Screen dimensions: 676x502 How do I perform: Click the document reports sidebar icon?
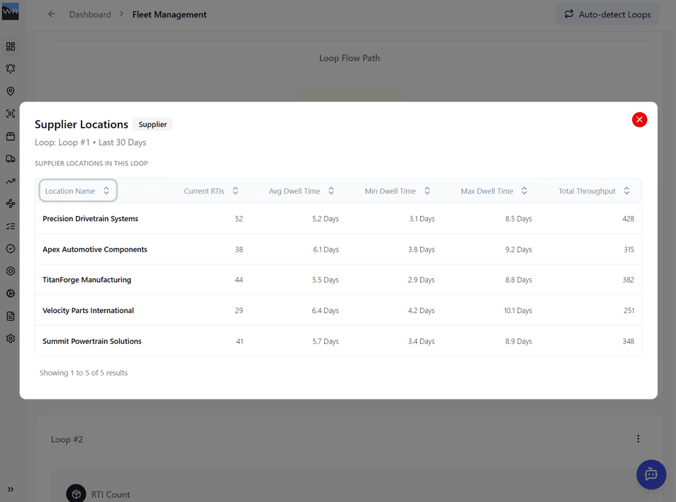coord(10,316)
